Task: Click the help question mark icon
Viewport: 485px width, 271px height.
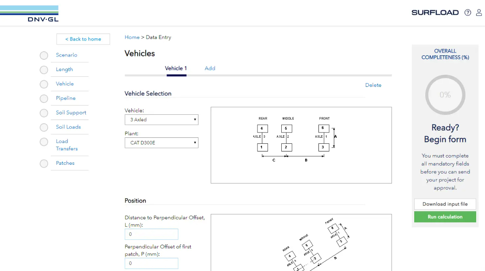Action: (468, 13)
